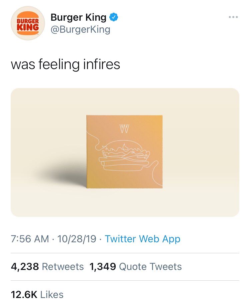Show who liked via the Likes label
The height and width of the screenshot is (303, 250).
52,294
